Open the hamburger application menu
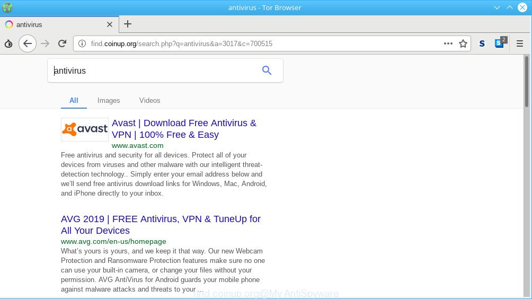Viewport: 532px width, 299px height. pyautogui.click(x=519, y=43)
